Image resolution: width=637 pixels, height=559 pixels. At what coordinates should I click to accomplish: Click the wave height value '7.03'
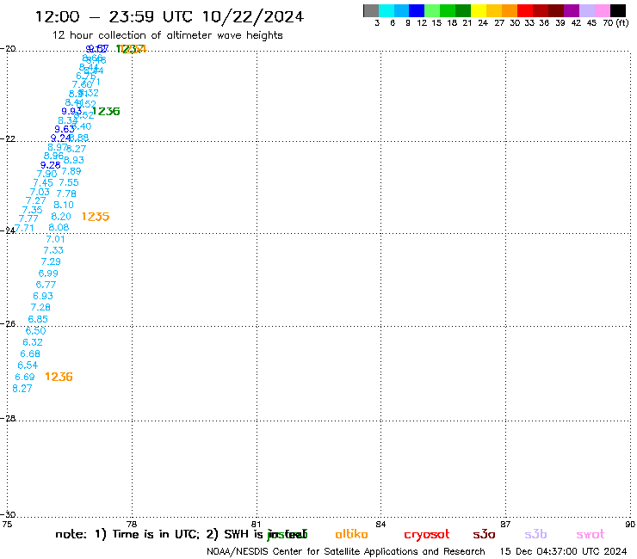click(40, 192)
